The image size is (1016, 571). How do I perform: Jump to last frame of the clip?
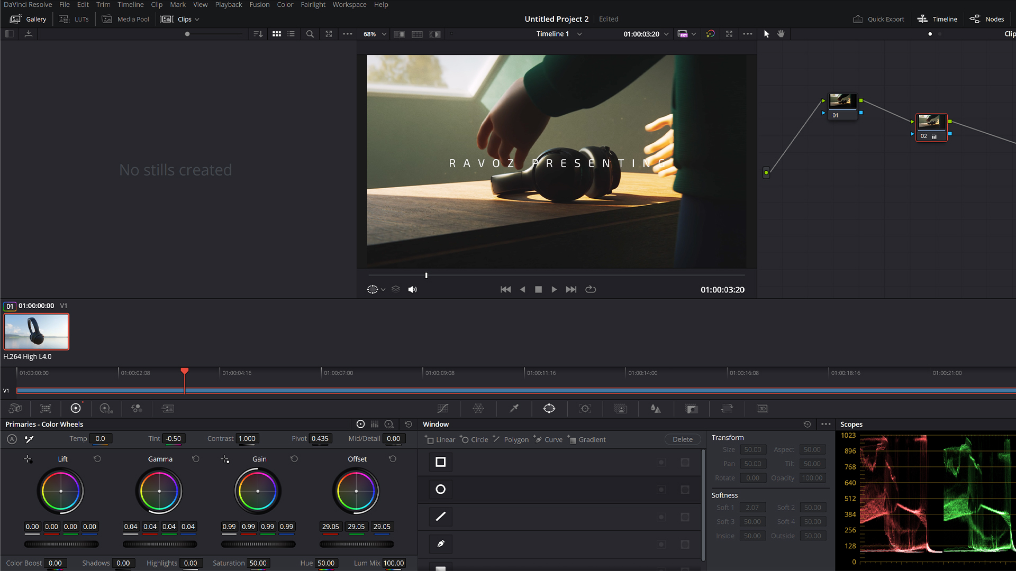point(571,289)
